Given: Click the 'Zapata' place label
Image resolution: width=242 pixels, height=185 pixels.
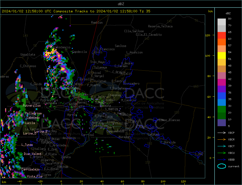Looking at the screenshot, I should click(x=66, y=157).
